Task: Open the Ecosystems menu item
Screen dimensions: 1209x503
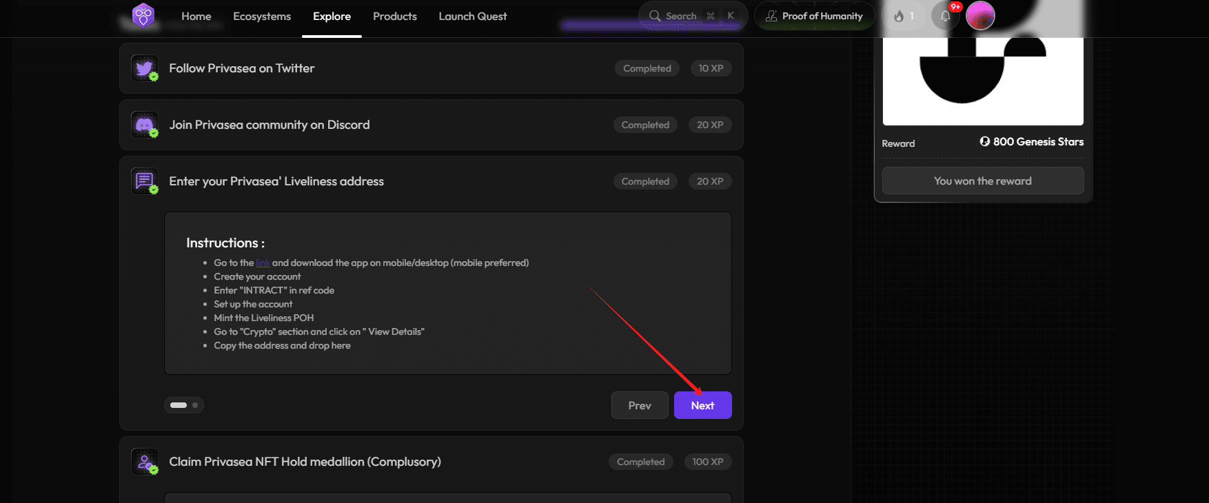Action: pyautogui.click(x=262, y=17)
